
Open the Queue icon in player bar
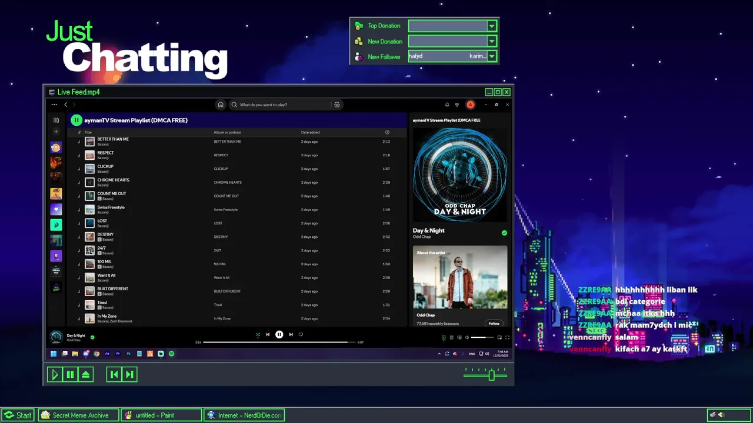(452, 337)
